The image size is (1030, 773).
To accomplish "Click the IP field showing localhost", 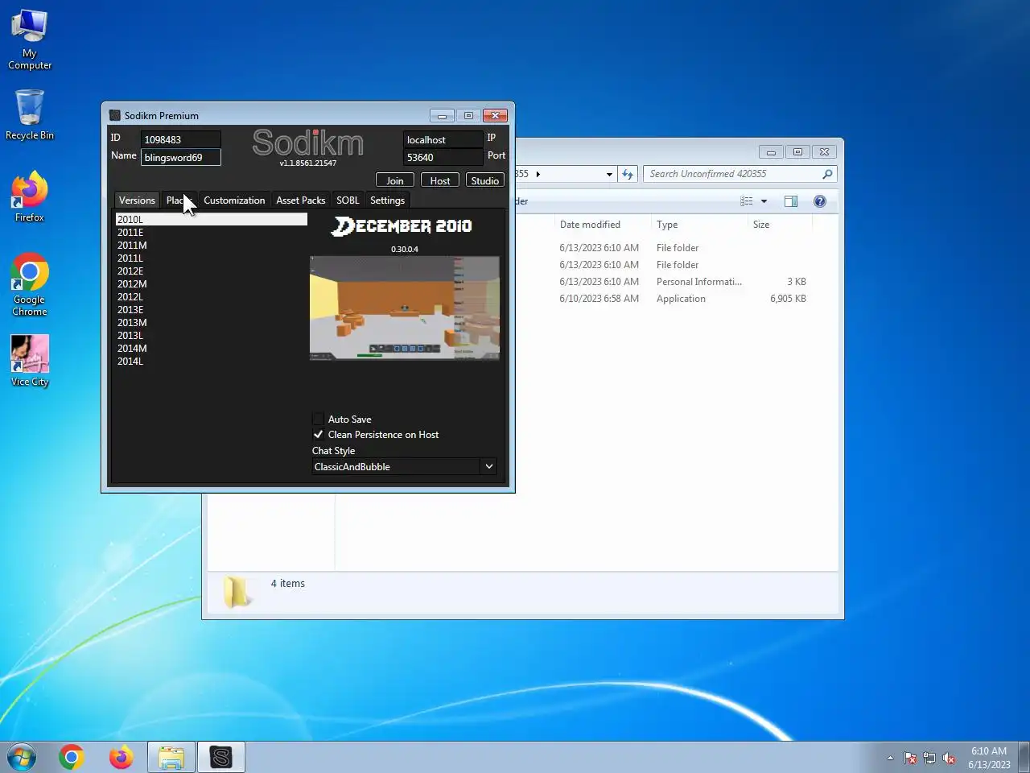I will 443,139.
